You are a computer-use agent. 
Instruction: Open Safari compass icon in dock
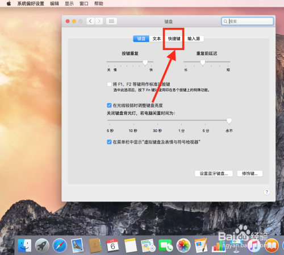(60, 246)
